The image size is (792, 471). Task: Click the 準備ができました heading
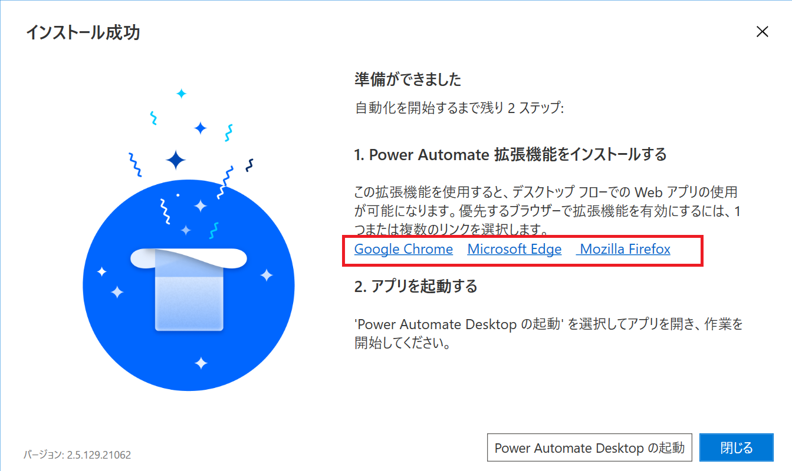coord(407,79)
